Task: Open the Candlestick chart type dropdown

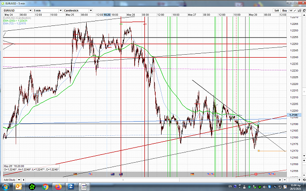Action: point(91,11)
